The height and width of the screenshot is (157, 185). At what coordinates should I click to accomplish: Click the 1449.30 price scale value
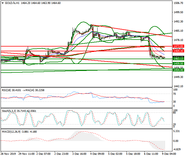[x=178, y=77]
